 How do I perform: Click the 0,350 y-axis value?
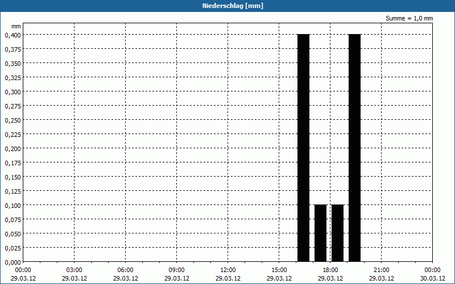pos(13,64)
